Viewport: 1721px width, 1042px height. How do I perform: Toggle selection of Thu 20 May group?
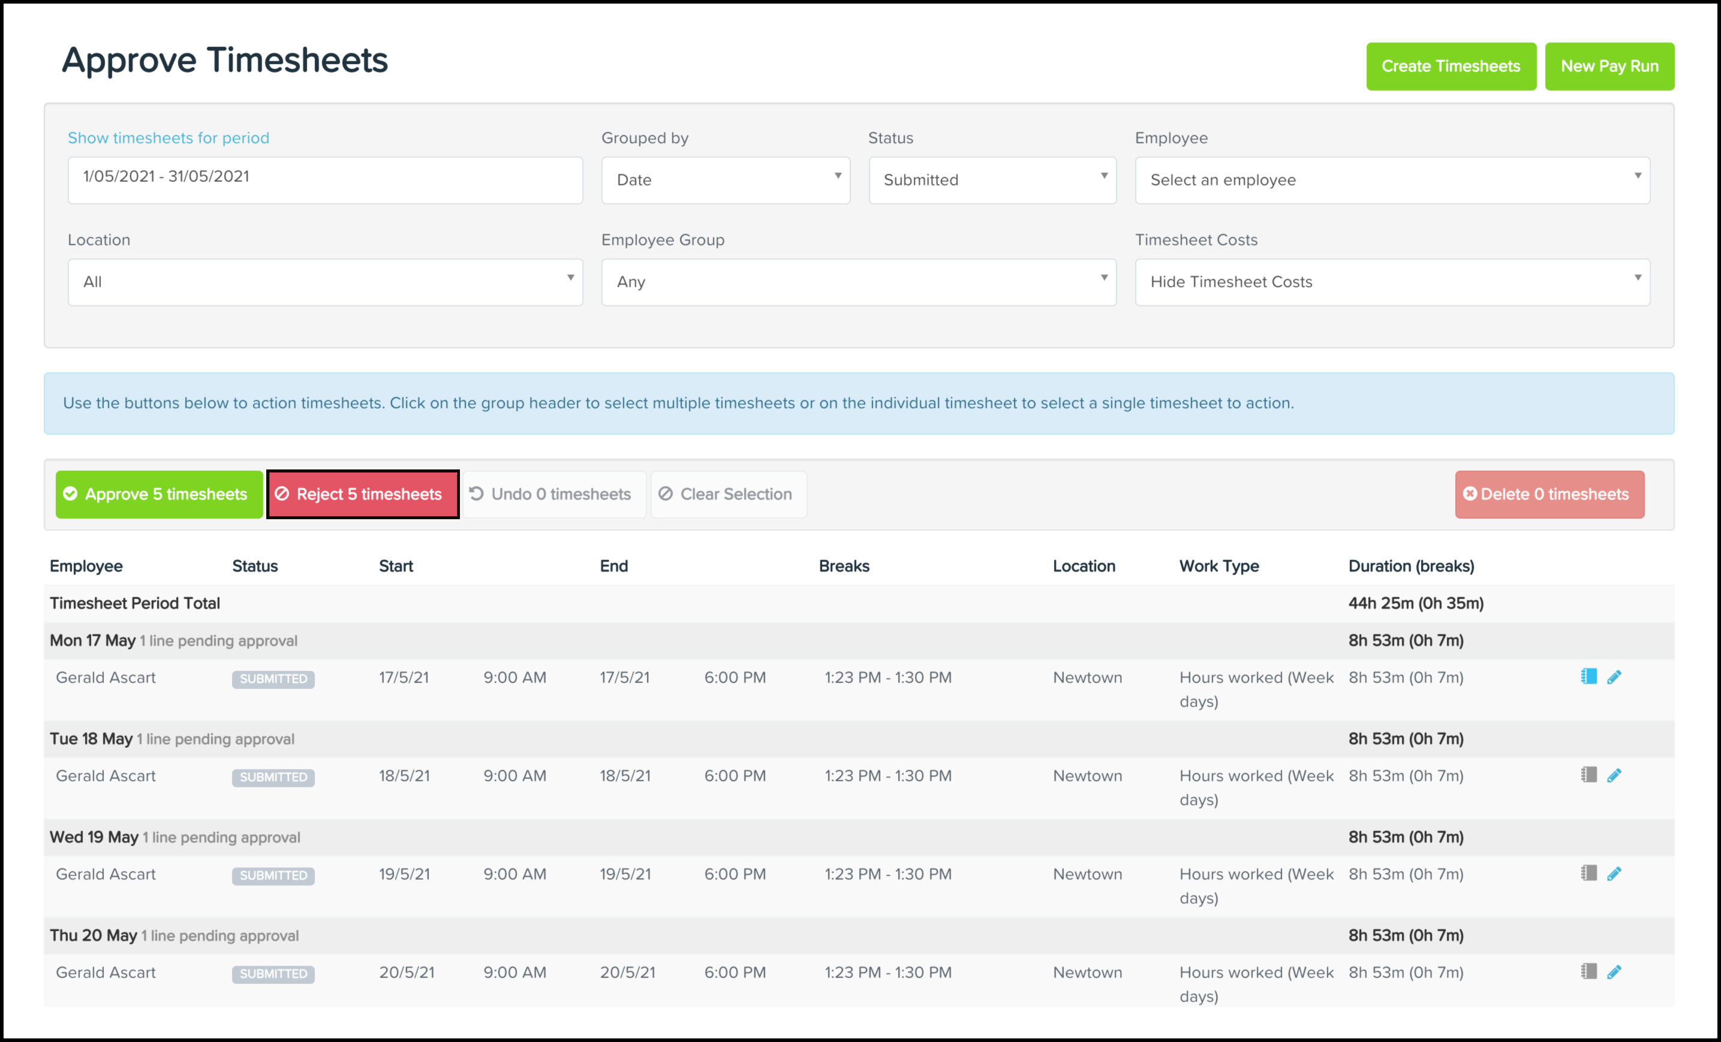(94, 936)
